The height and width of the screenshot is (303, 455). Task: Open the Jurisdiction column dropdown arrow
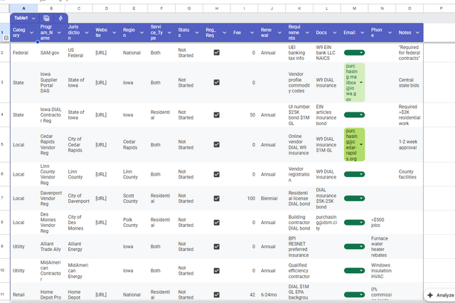pos(87,33)
